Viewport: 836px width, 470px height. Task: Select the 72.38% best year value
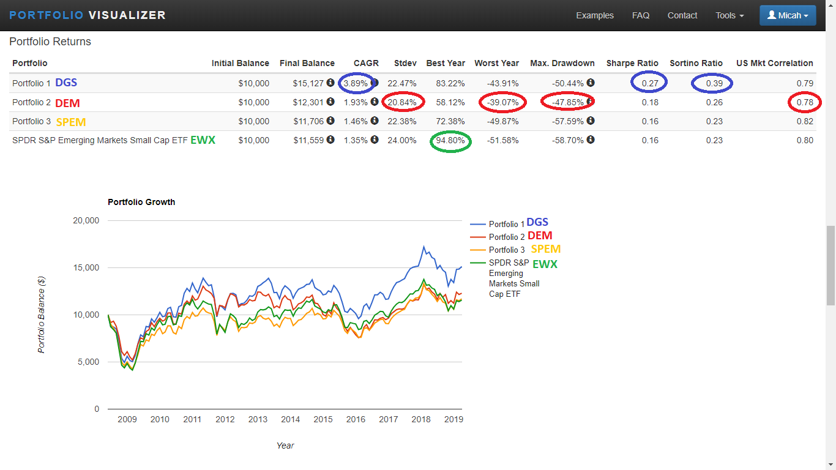(450, 121)
